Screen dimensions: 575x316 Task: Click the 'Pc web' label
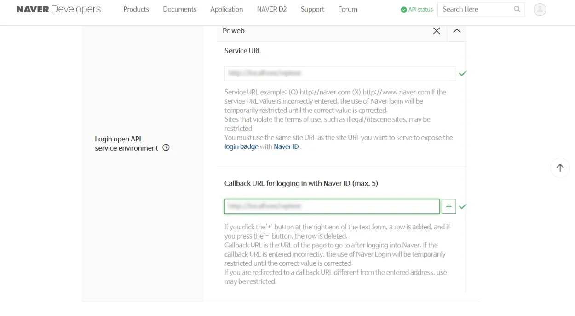(234, 31)
